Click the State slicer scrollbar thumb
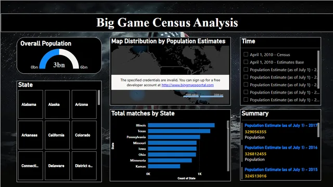Screen dimensions: 333x187 click(x=99, y=98)
